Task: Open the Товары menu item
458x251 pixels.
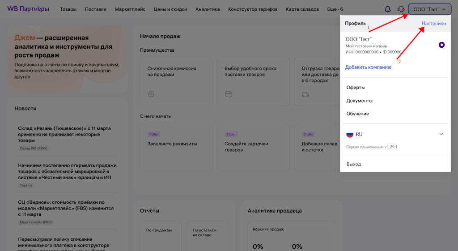Action: click(68, 9)
